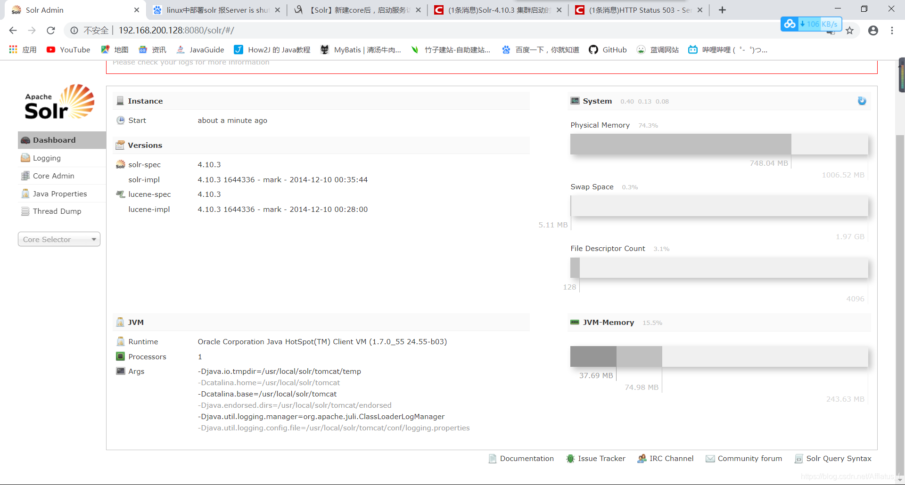Click the Core Admin sidebar icon
Image resolution: width=905 pixels, height=485 pixels.
25,176
